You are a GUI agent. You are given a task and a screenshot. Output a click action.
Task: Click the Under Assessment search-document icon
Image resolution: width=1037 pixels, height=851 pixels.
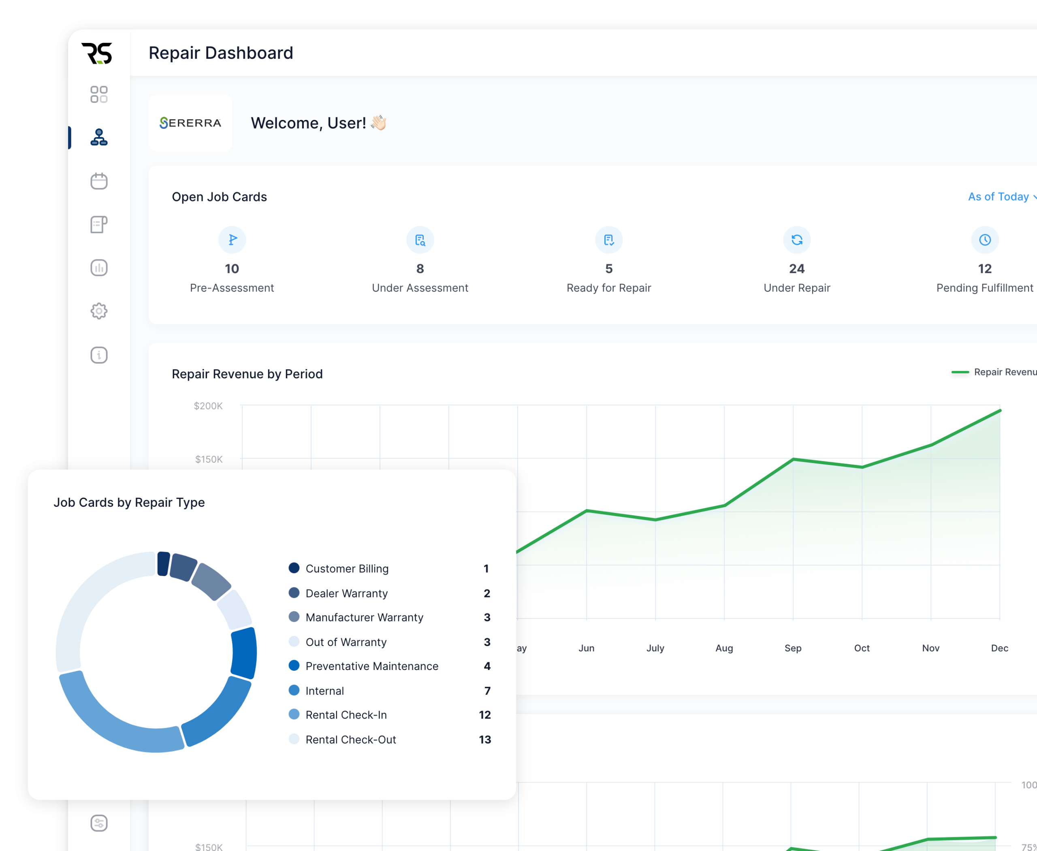coord(420,240)
